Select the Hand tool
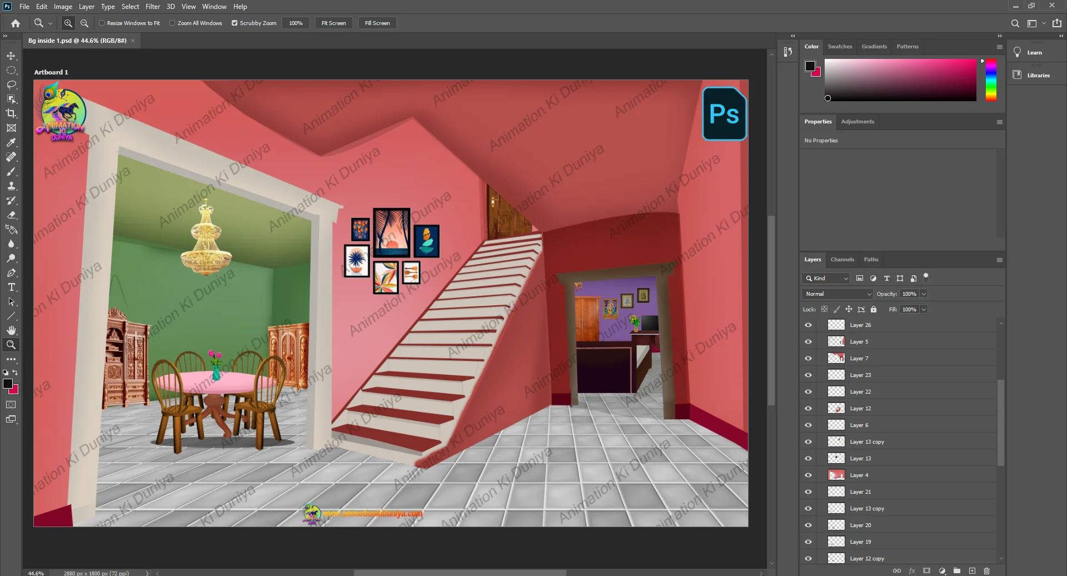 11,330
